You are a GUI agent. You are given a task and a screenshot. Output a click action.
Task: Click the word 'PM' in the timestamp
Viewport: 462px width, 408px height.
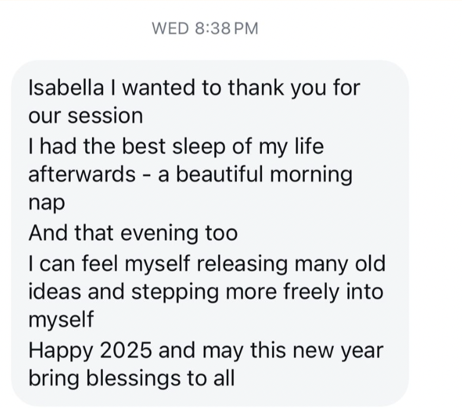point(246,29)
